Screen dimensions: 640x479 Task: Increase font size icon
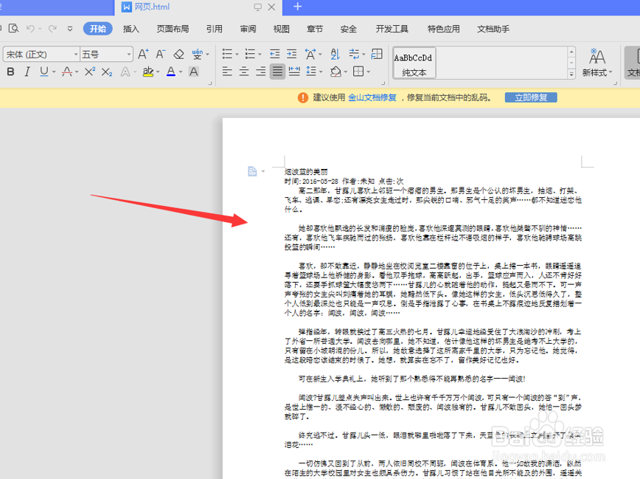[x=143, y=54]
